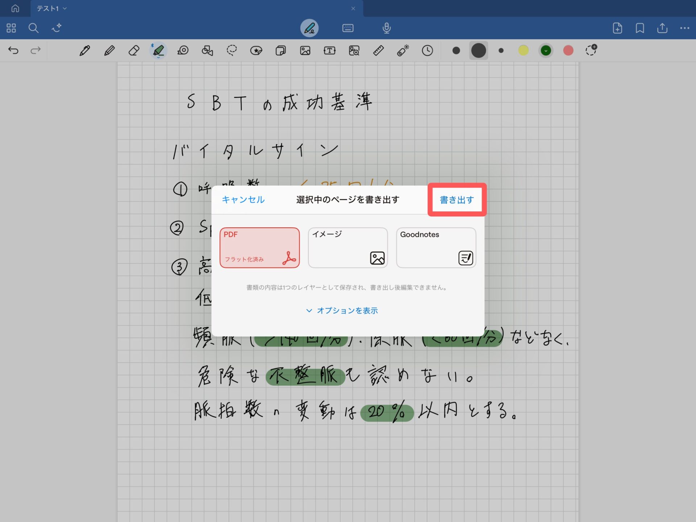The width and height of the screenshot is (696, 522).
Task: Click the microphone recording icon
Action: (x=386, y=28)
